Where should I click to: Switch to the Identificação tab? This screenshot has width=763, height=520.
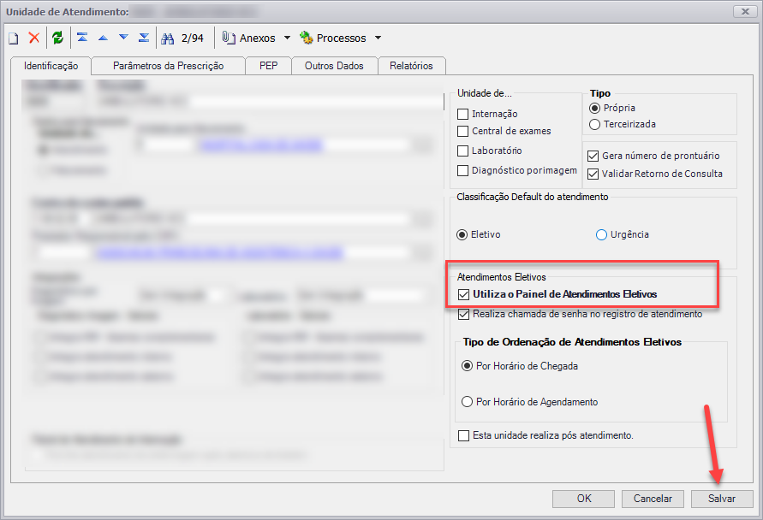(51, 66)
